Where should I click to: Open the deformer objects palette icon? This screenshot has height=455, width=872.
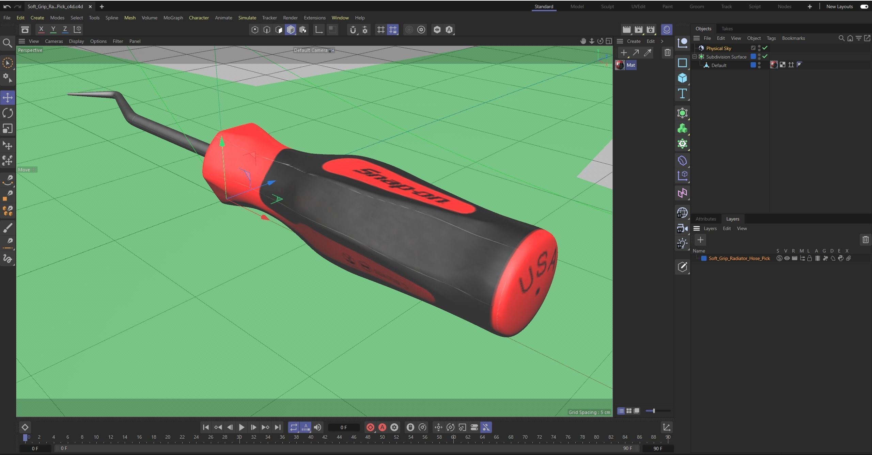(682, 161)
